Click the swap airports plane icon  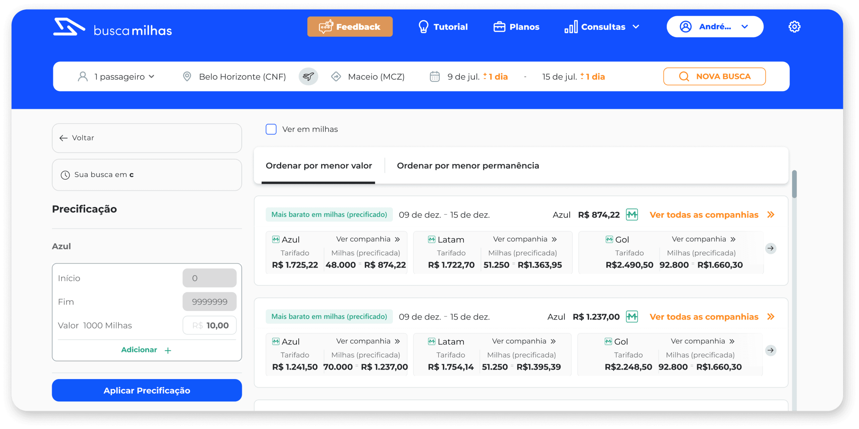pos(308,77)
